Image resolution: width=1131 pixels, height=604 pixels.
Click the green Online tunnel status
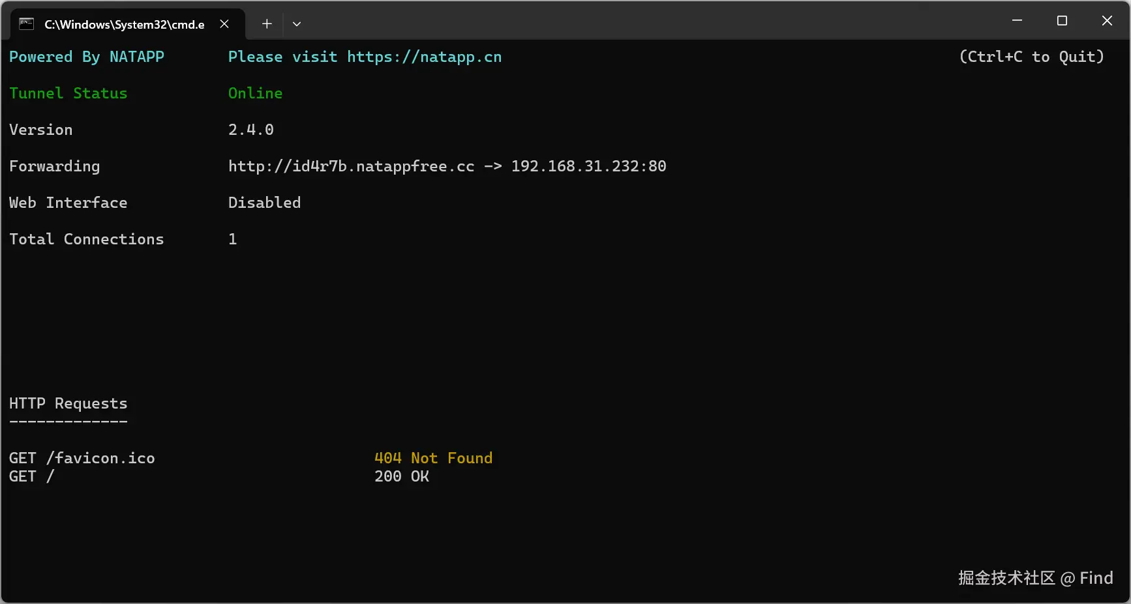[255, 94]
